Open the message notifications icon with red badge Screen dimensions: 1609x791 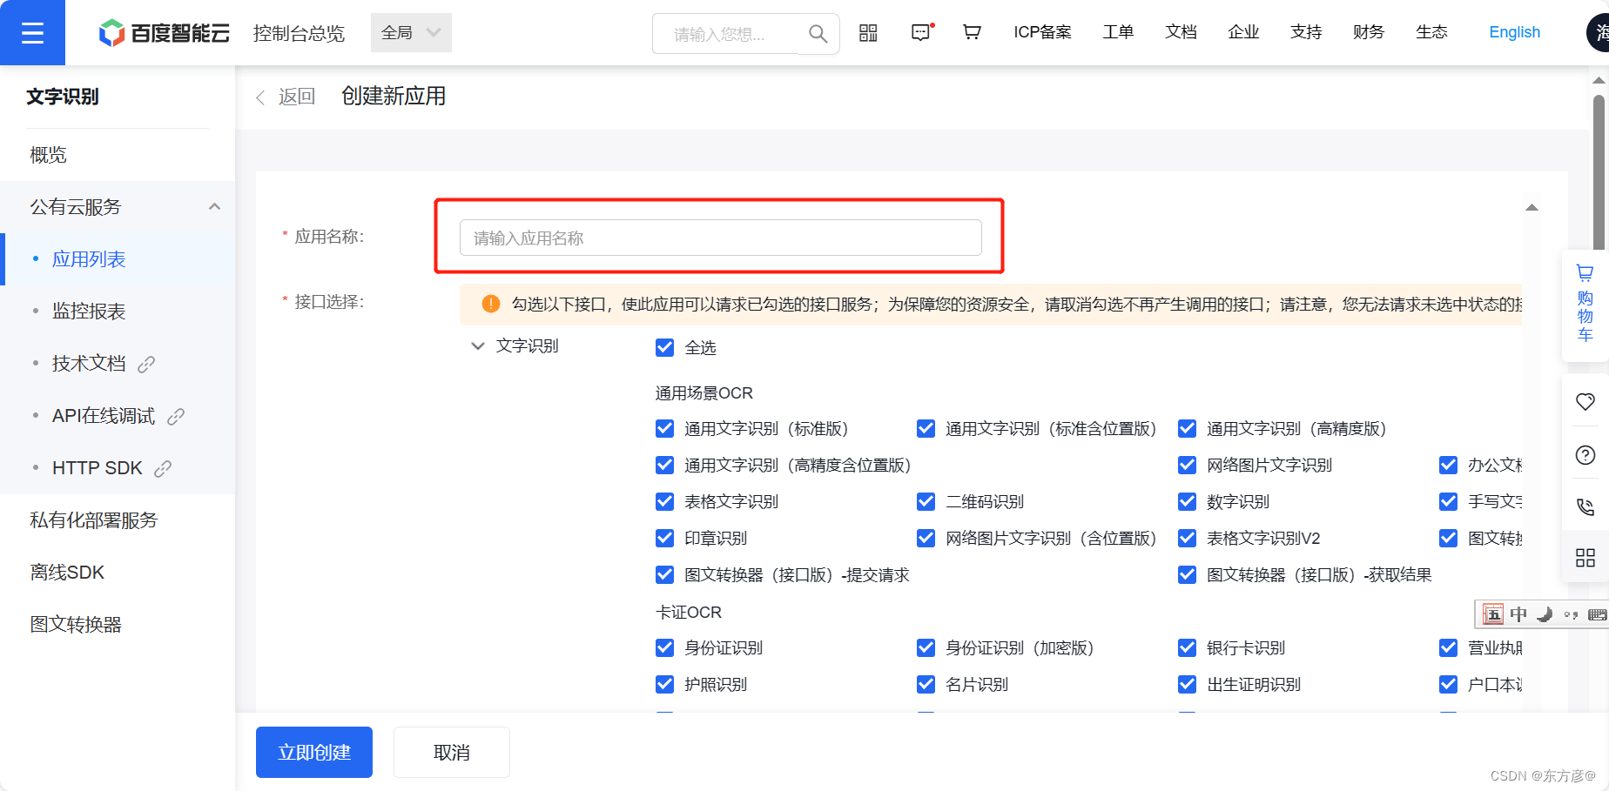920,32
